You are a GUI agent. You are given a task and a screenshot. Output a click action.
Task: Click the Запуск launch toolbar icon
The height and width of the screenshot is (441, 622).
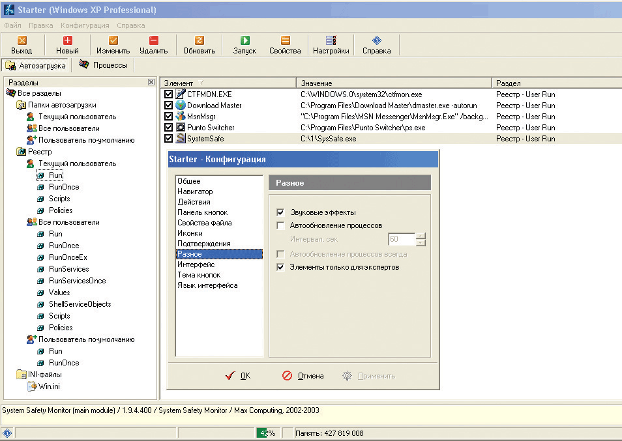[x=244, y=40]
